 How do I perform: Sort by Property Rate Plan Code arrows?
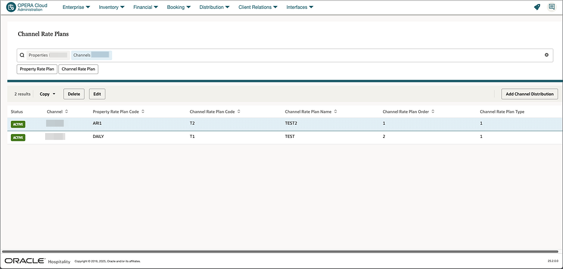pos(143,111)
